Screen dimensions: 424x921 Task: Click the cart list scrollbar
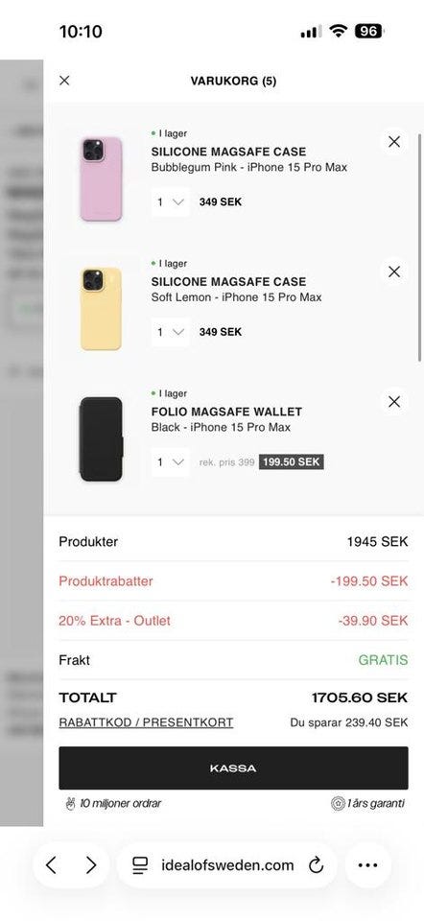419,247
